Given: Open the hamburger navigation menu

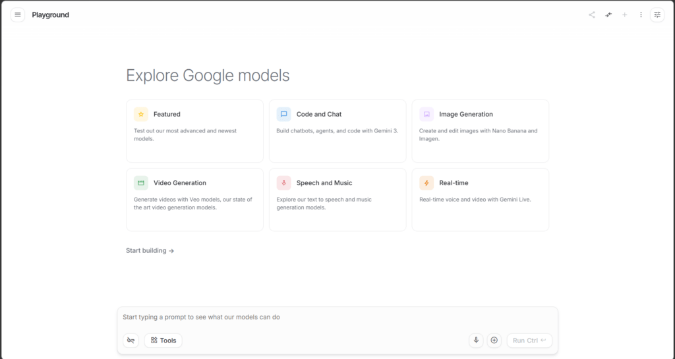Looking at the screenshot, I should 18,14.
